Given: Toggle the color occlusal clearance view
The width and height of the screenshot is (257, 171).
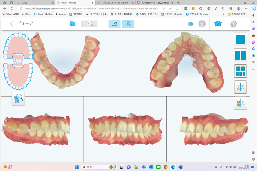Looking at the screenshot, I should click(240, 103).
